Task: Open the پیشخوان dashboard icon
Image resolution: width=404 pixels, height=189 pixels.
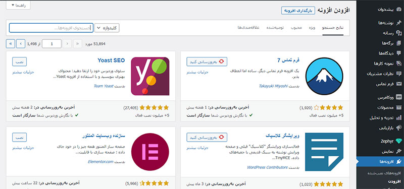Action: (x=399, y=10)
